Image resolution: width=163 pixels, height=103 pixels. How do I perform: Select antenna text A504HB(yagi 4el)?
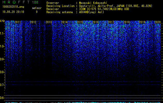tap(91, 12)
